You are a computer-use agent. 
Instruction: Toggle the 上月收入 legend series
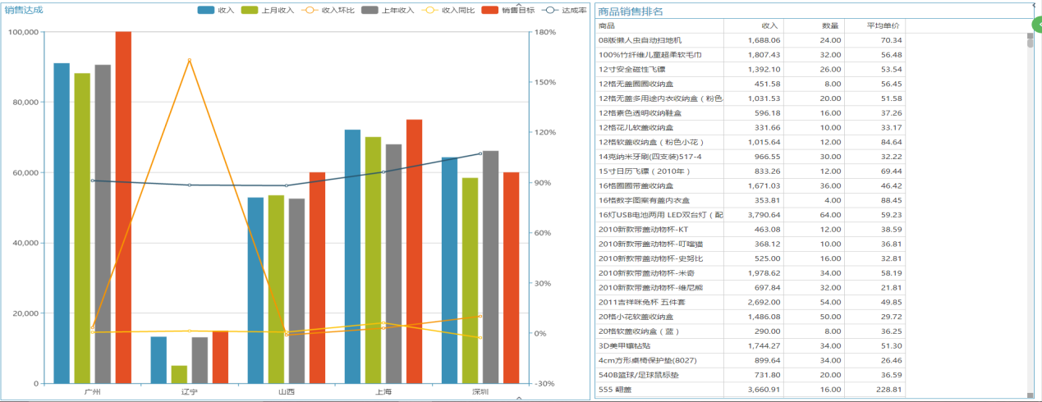tap(267, 10)
